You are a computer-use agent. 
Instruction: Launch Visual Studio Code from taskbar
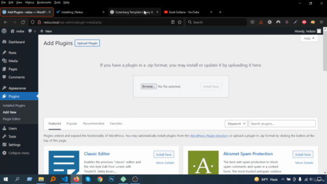65,179
